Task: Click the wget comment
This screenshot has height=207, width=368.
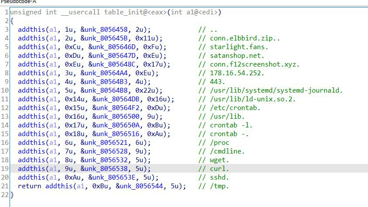Action: [219, 160]
